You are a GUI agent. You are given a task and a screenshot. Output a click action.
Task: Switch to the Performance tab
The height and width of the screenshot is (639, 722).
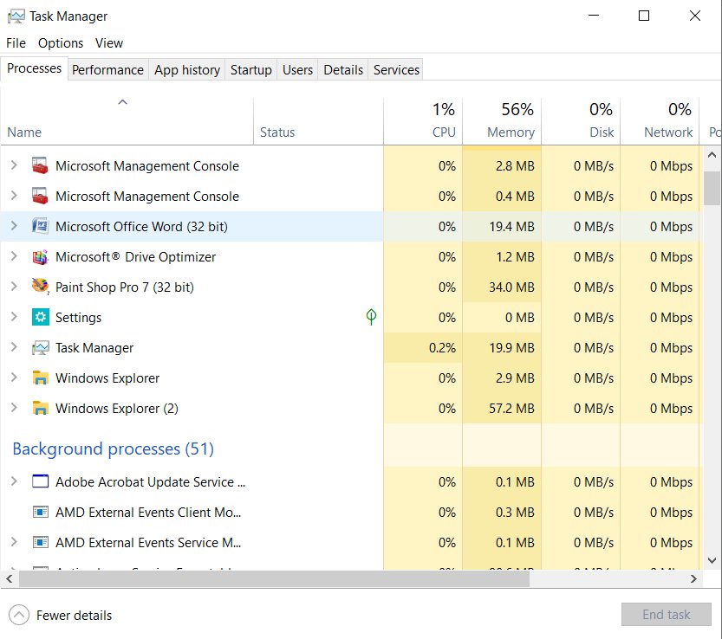point(107,70)
